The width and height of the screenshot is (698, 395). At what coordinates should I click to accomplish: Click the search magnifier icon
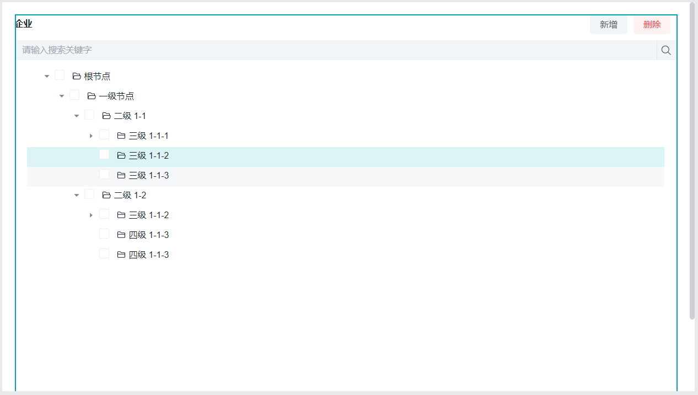(666, 50)
